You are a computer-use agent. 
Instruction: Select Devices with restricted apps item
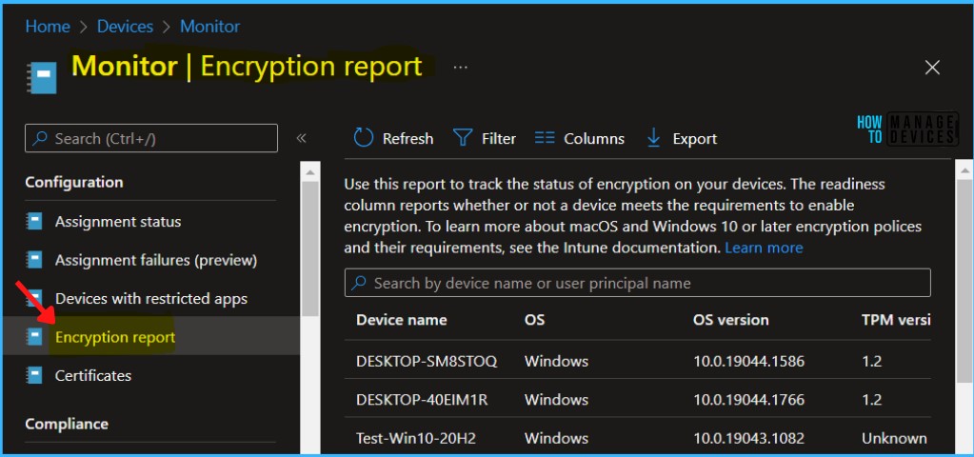(x=151, y=298)
